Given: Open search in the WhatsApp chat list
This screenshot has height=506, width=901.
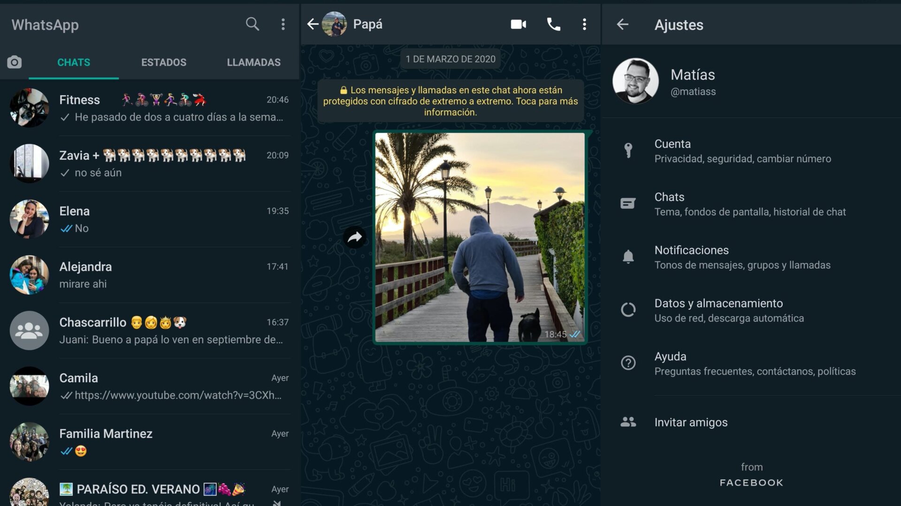Looking at the screenshot, I should click(x=252, y=24).
